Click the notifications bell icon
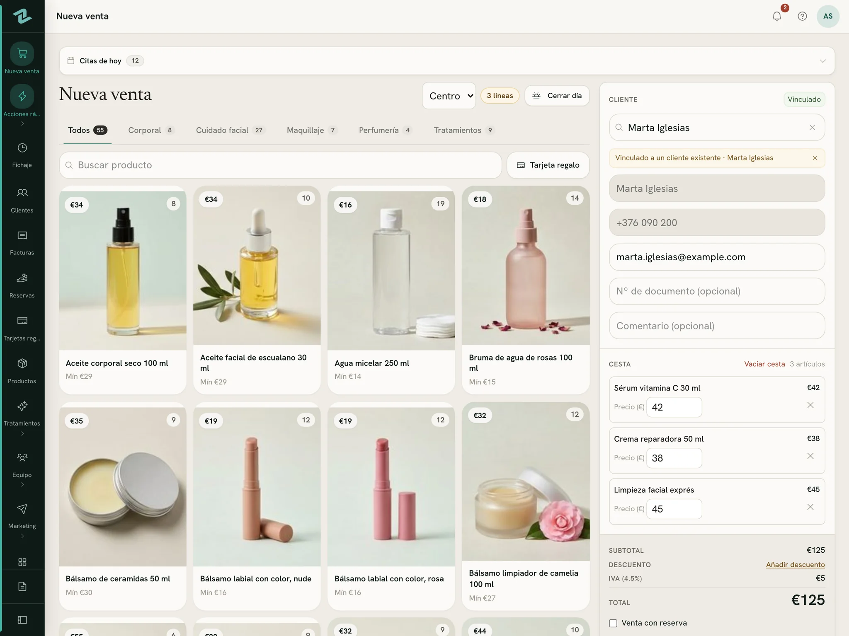Image resolution: width=849 pixels, height=636 pixels. [x=777, y=16]
